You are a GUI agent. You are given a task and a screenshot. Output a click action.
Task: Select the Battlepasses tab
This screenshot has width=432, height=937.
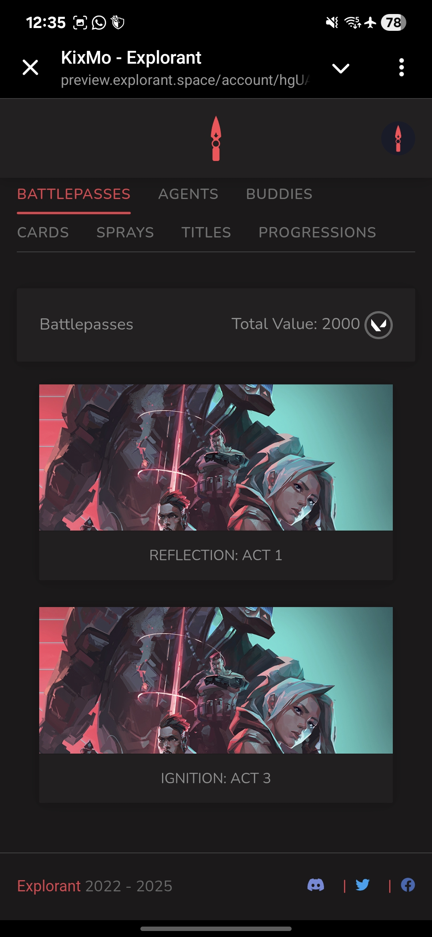74,194
